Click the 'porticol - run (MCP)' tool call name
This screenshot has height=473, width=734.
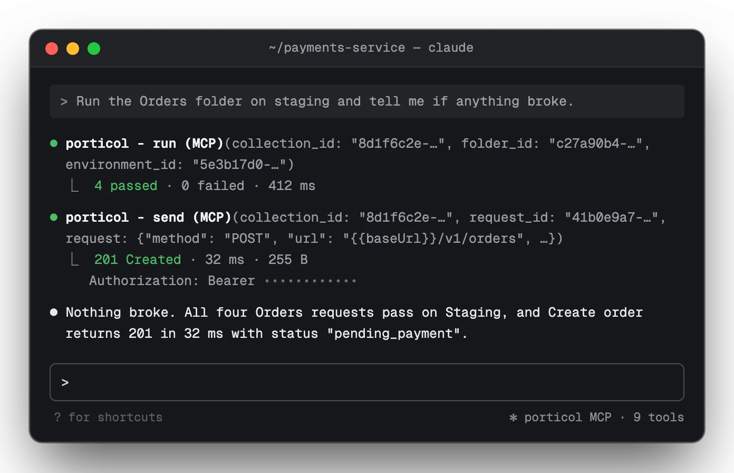point(144,144)
